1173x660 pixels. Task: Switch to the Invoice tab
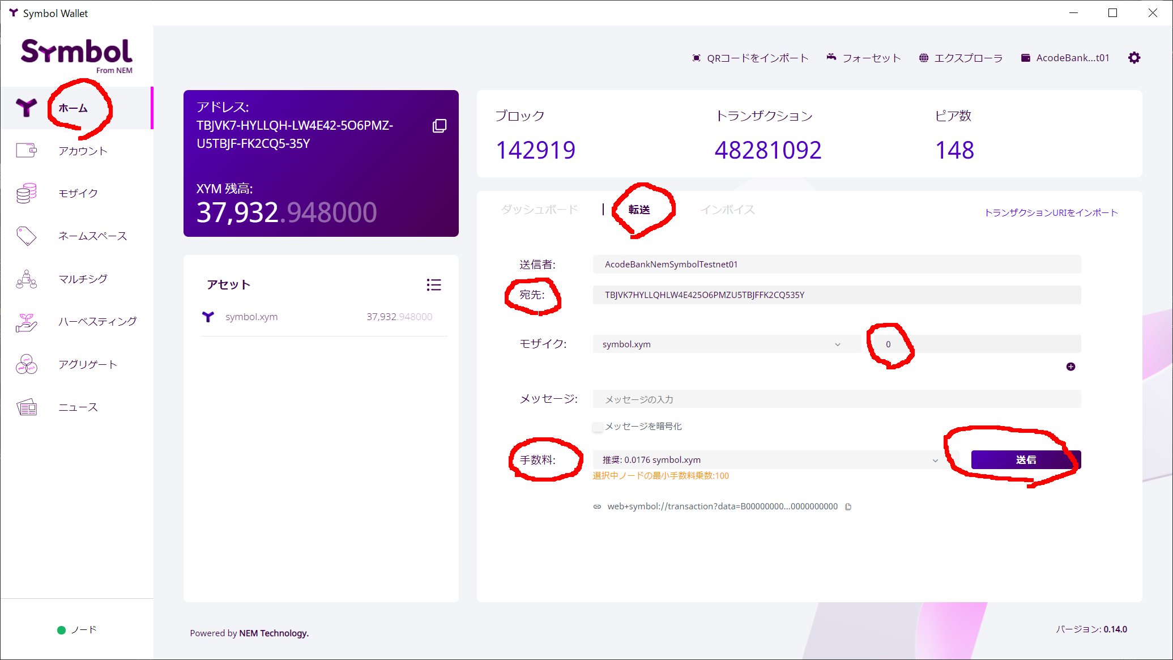pyautogui.click(x=727, y=210)
